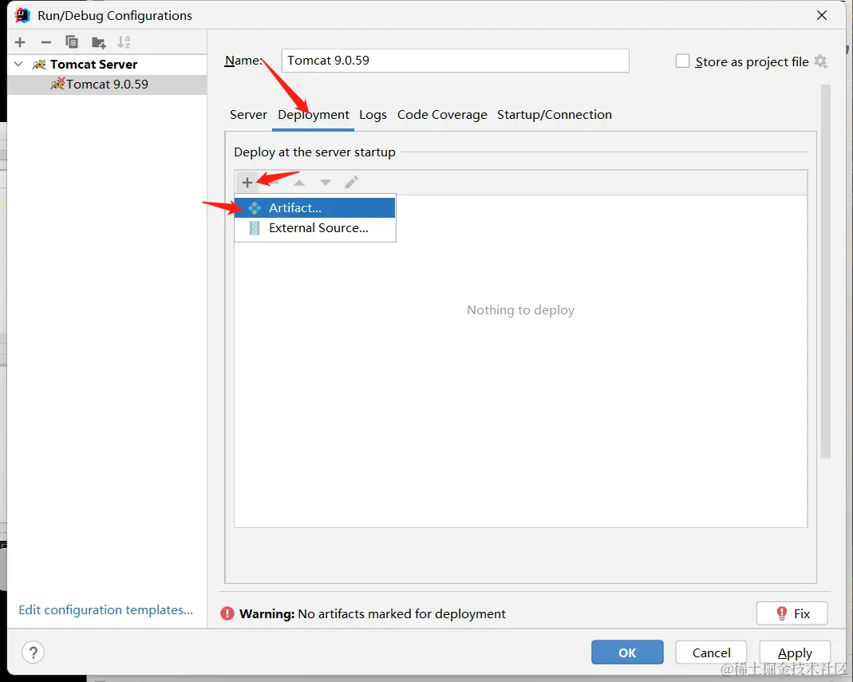Choose External Source... from the popup
This screenshot has width=853, height=682.
coord(315,228)
